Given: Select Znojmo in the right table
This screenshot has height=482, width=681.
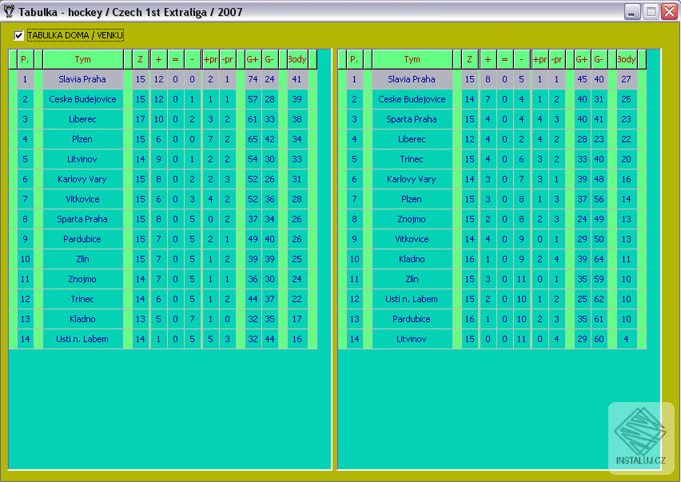Looking at the screenshot, I should tap(412, 219).
